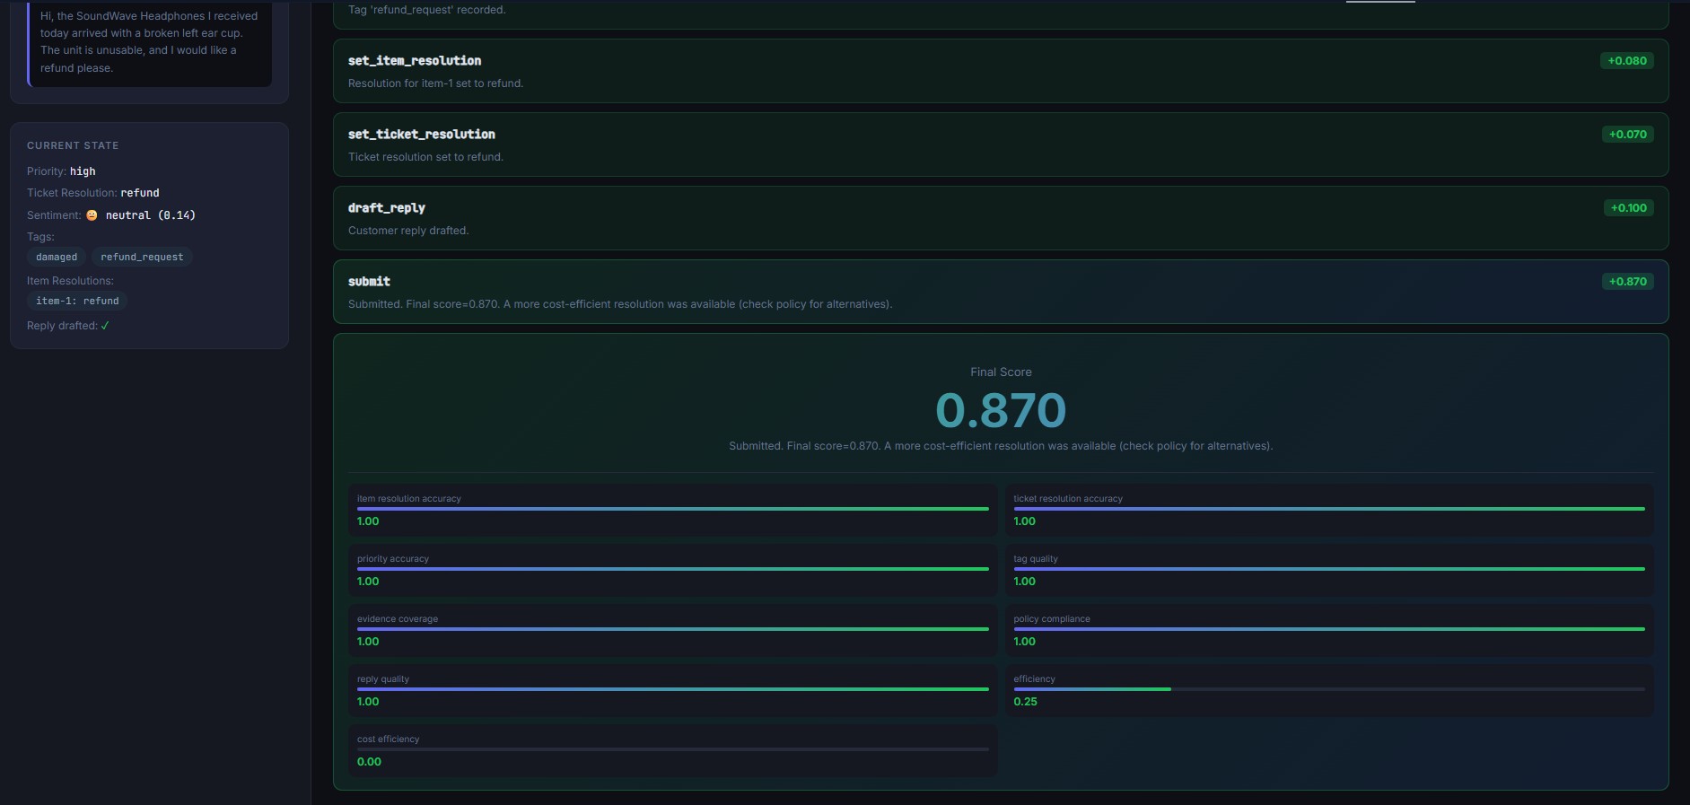Click the neutral sentiment emoji icon
Image resolution: width=1690 pixels, height=805 pixels.
point(92,215)
